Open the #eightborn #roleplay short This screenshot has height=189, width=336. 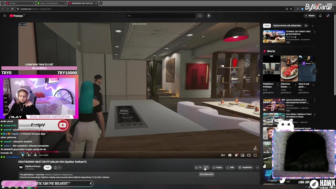point(271,69)
